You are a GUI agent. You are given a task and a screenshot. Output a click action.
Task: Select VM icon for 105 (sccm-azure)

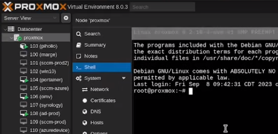coord(23,88)
